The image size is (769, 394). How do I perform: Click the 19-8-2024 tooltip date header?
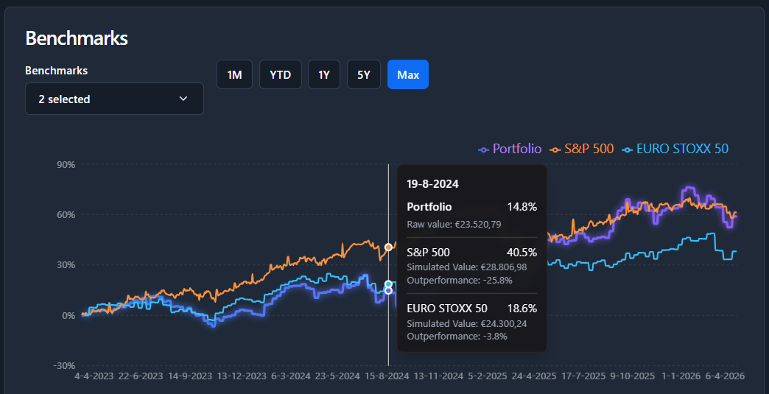(432, 183)
